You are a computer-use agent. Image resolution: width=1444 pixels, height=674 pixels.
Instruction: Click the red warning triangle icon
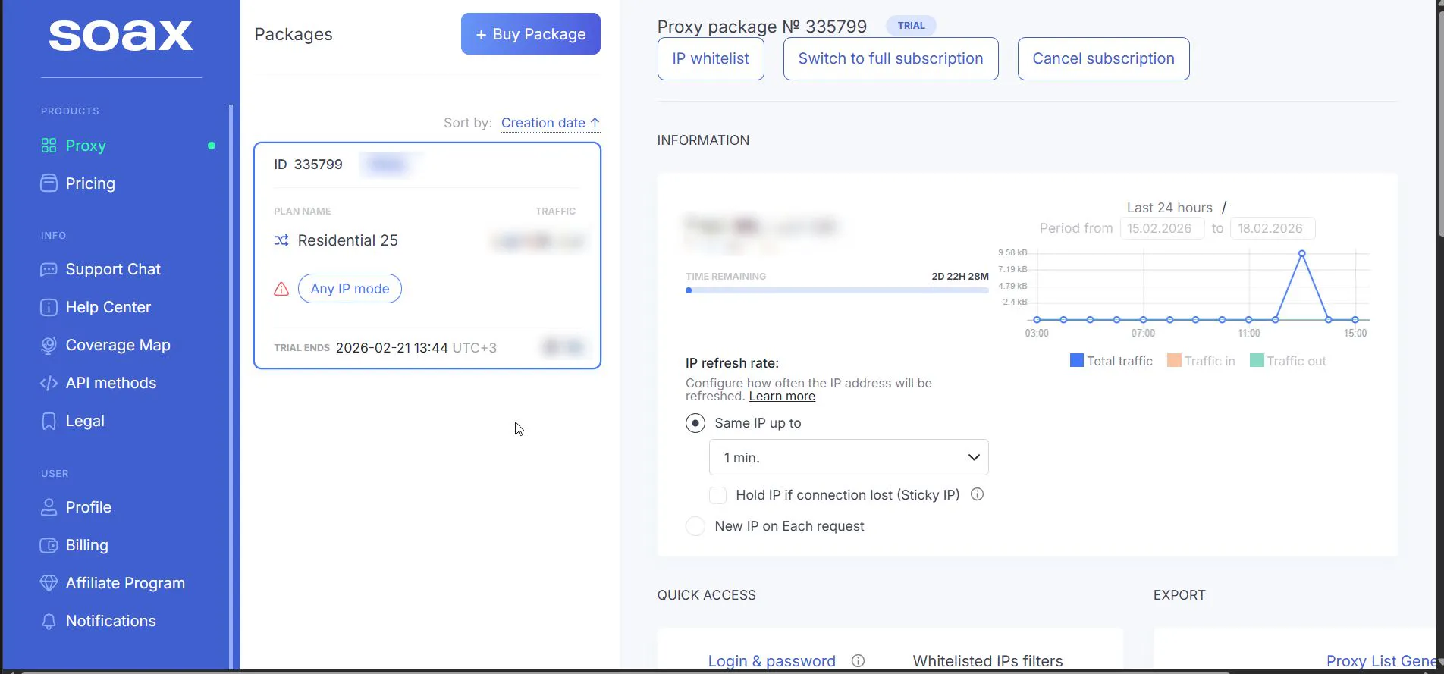[x=281, y=289]
